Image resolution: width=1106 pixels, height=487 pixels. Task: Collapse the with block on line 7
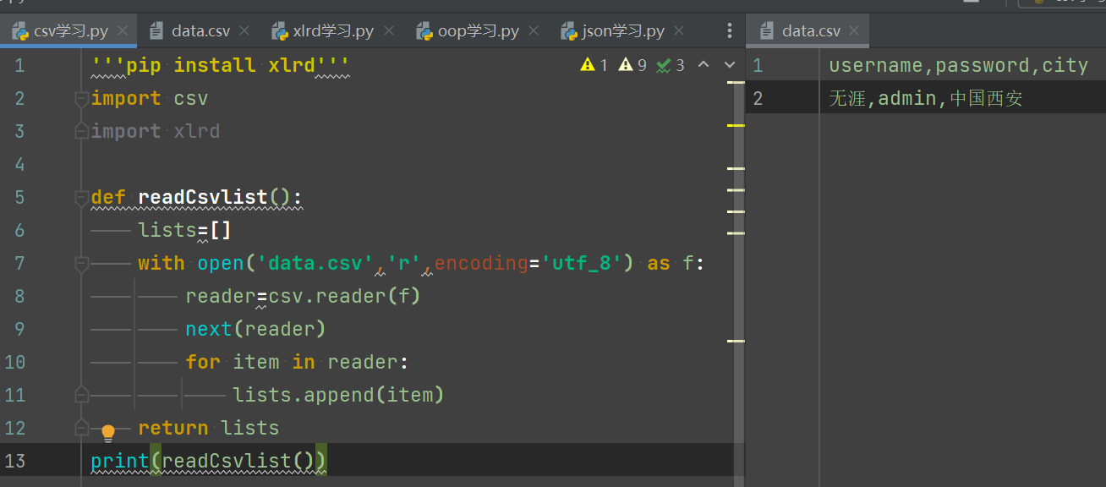point(81,264)
